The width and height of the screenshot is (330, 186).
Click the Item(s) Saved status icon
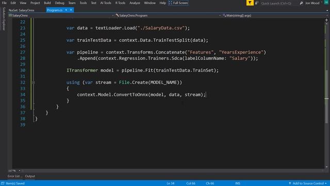[x=3, y=183]
